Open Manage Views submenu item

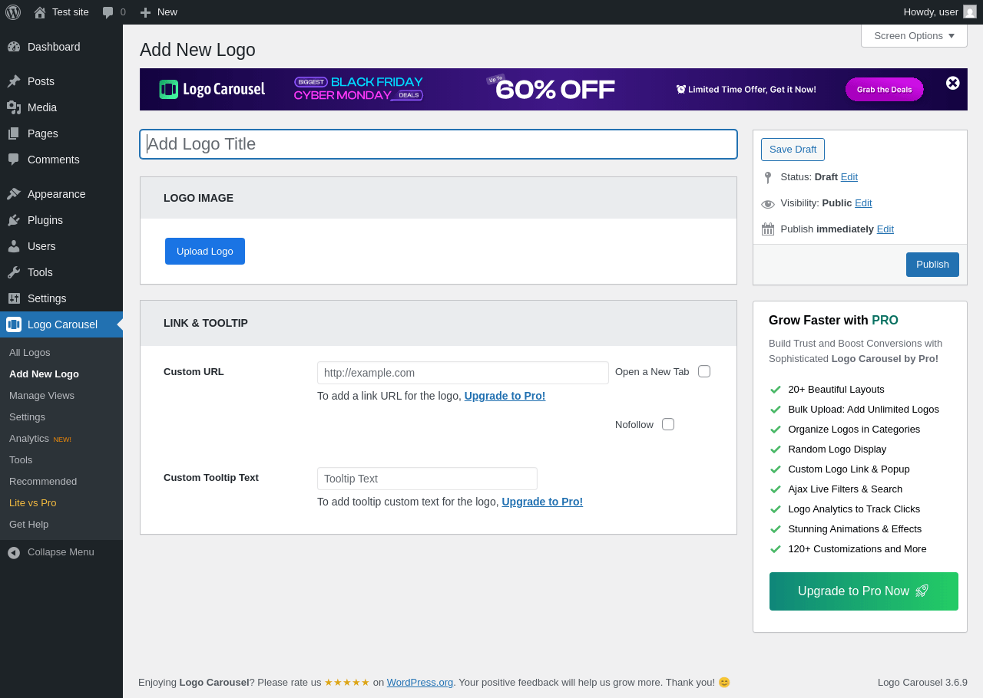[61, 396]
